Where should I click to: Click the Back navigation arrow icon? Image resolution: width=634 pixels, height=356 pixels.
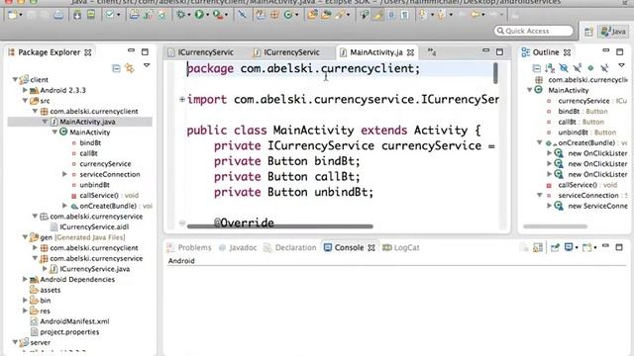pos(475,15)
